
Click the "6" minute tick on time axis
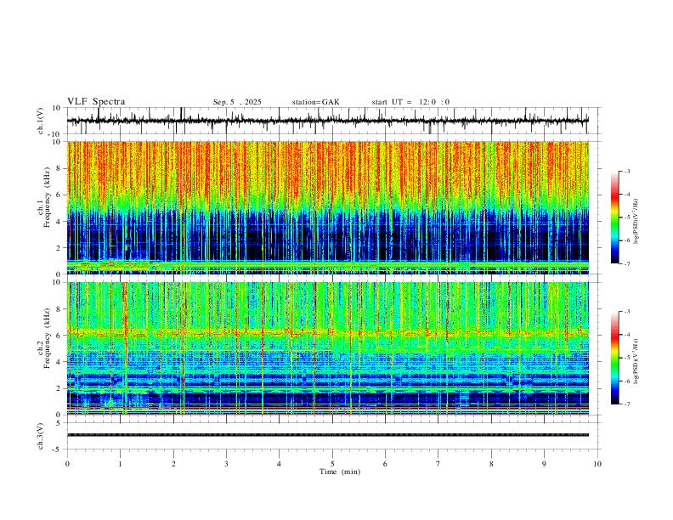click(385, 464)
